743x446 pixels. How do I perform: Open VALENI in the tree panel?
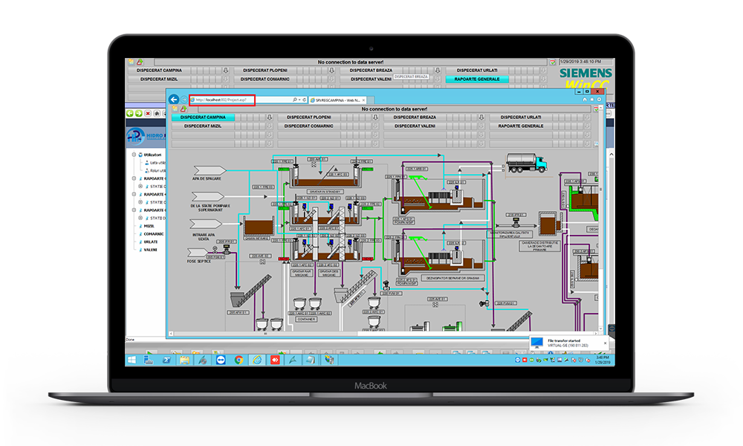151,250
